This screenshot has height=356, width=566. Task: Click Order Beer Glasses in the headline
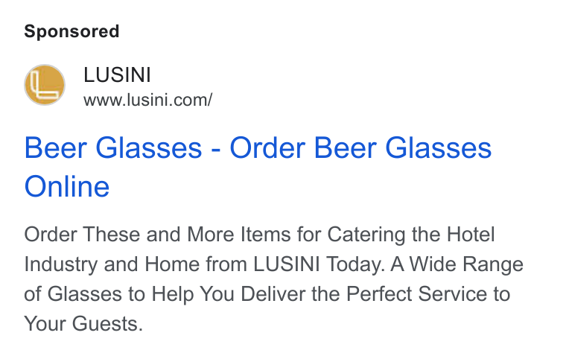[x=360, y=148]
